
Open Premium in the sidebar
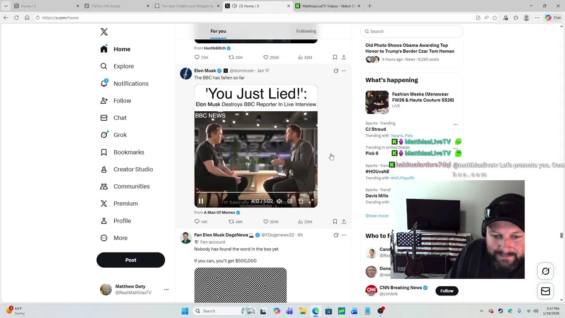click(119, 204)
